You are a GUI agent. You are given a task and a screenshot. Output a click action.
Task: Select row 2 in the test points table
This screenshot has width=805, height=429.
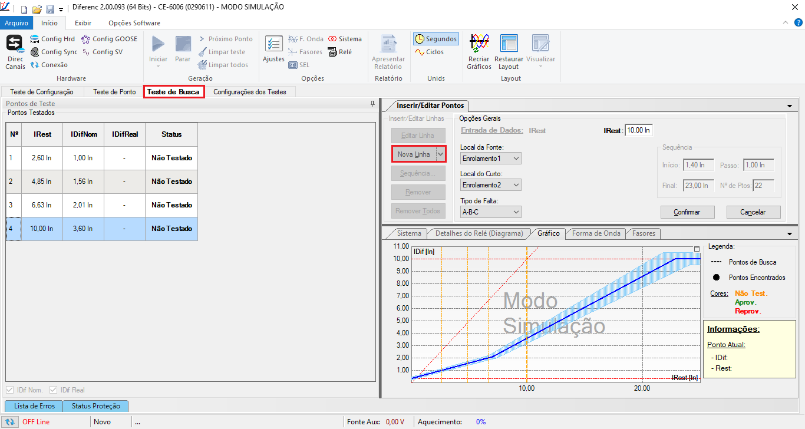point(101,181)
